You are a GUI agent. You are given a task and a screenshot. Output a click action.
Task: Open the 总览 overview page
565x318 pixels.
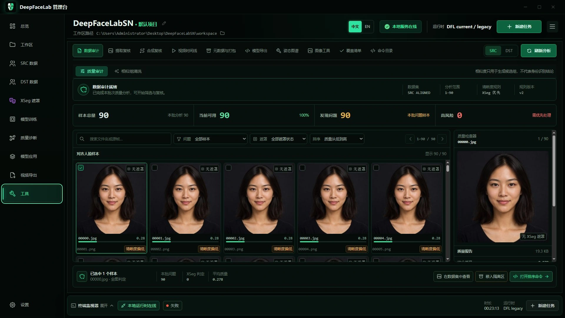32,26
